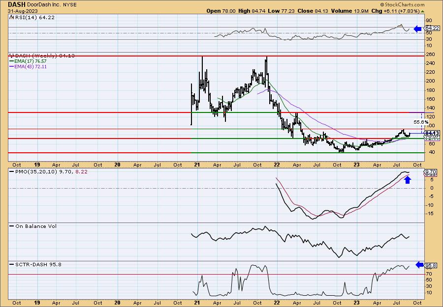Click the RSI(14) legend icon
The height and width of the screenshot is (307, 443).
click(11, 17)
